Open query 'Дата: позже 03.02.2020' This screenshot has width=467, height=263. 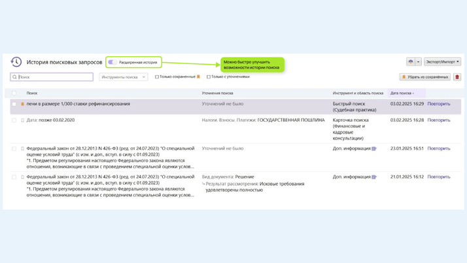pos(50,120)
